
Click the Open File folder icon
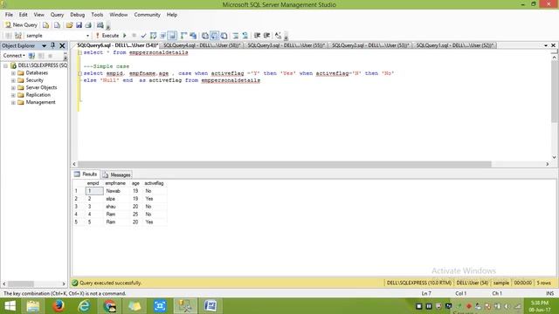pyautogui.click(x=69, y=25)
